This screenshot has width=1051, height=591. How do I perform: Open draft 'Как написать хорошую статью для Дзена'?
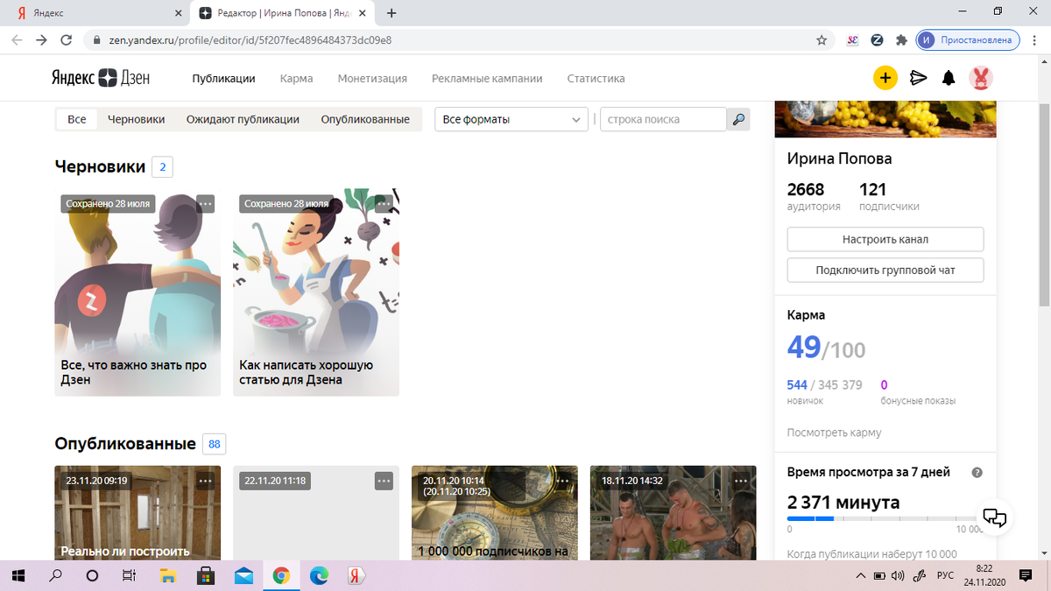tap(316, 292)
